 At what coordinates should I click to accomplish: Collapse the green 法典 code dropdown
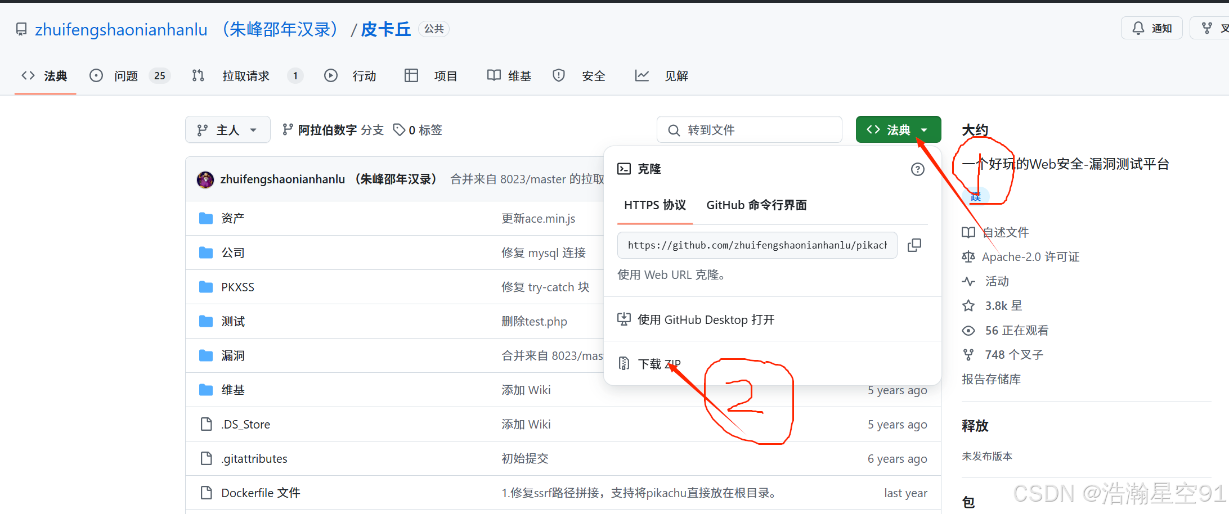(x=898, y=130)
